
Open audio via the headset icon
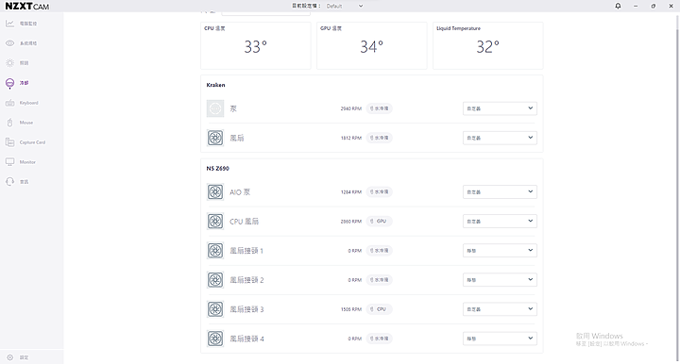pos(10,182)
